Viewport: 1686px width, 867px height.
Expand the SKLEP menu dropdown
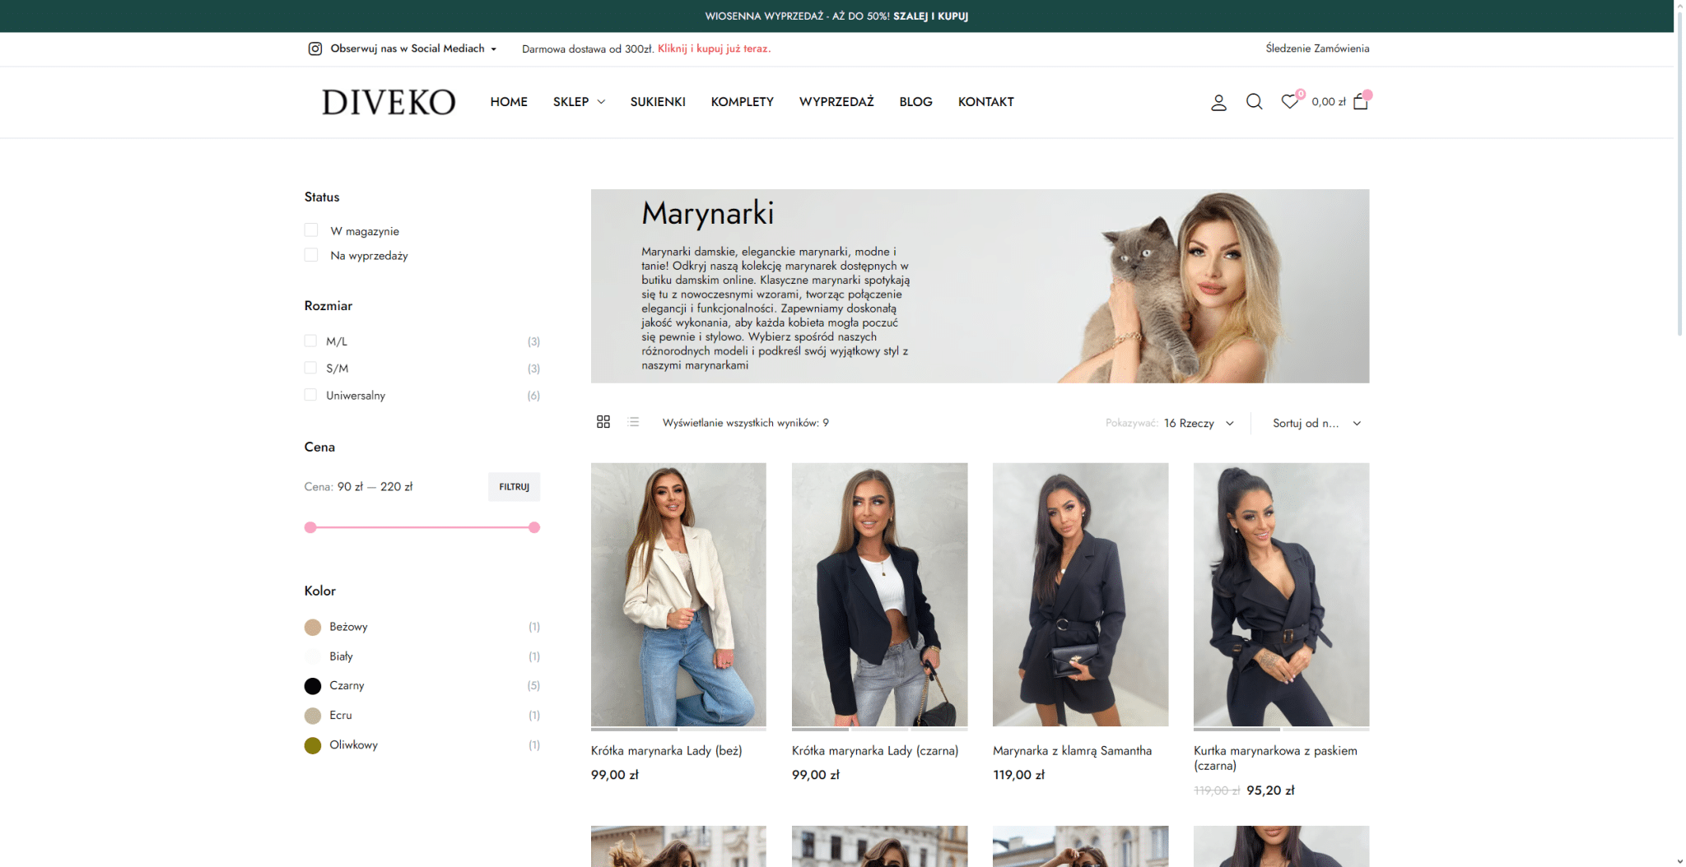[x=579, y=102]
